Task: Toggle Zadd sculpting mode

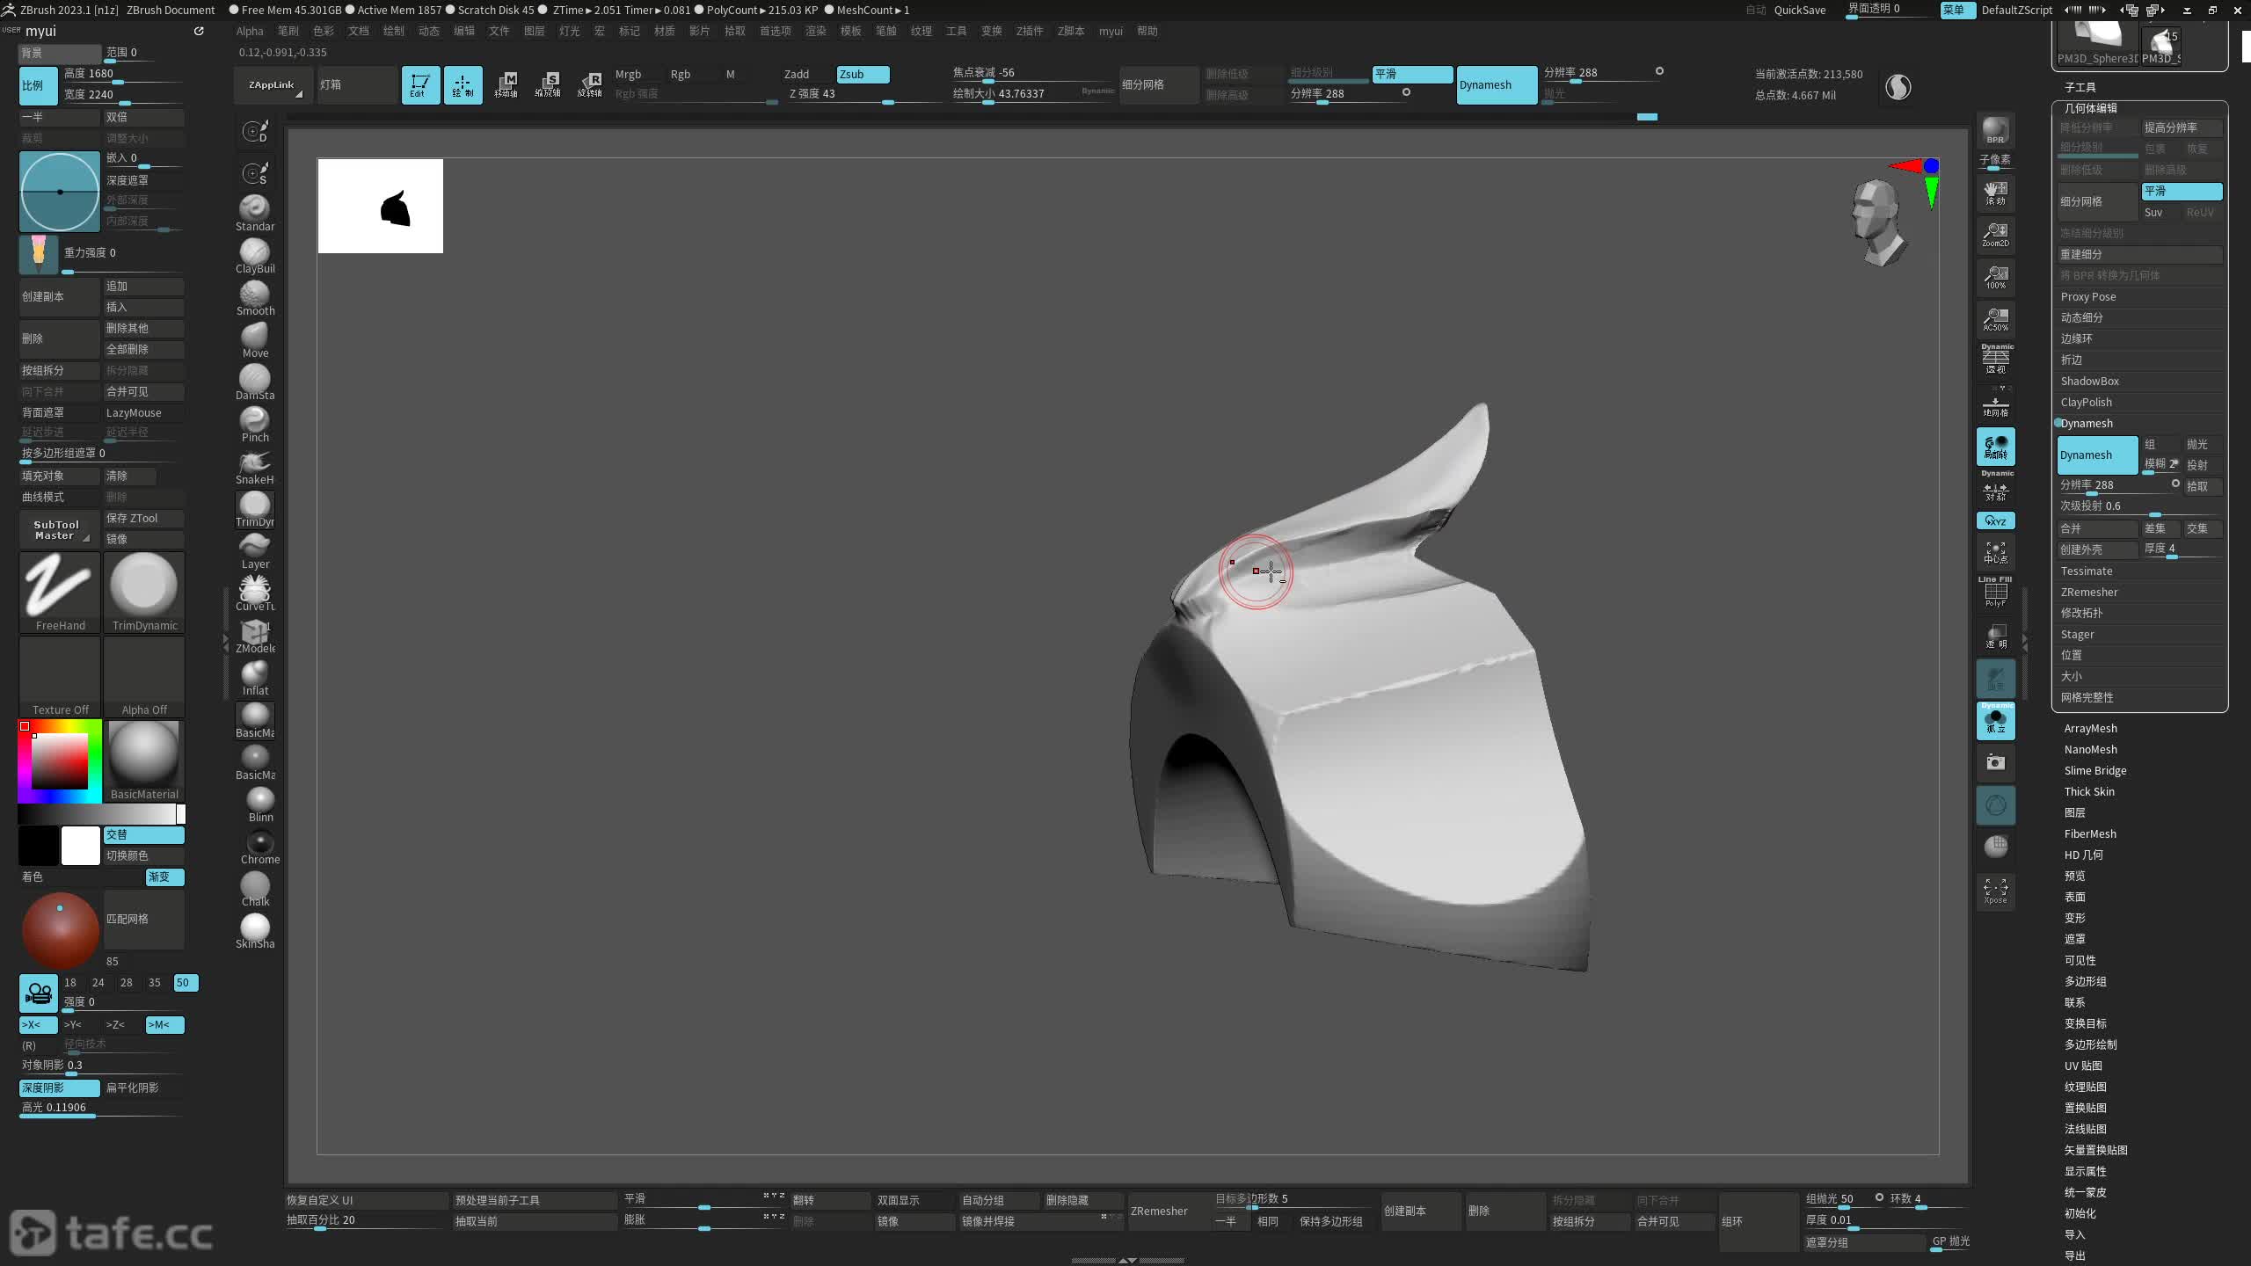Action: pos(796,74)
